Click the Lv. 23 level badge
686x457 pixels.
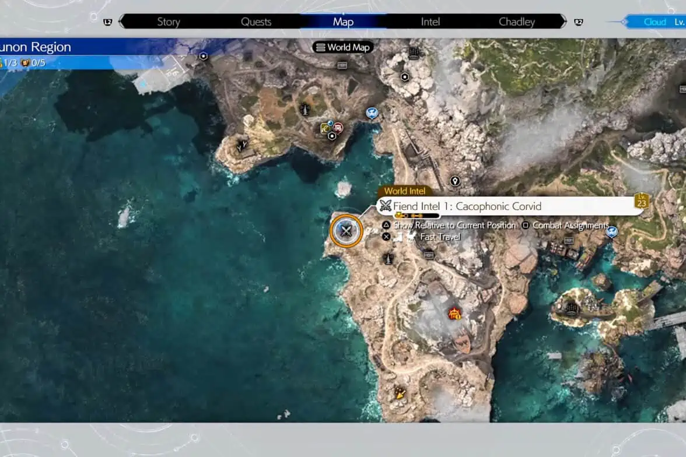(642, 201)
